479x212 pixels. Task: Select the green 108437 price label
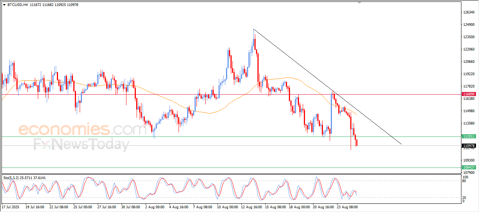point(469,168)
